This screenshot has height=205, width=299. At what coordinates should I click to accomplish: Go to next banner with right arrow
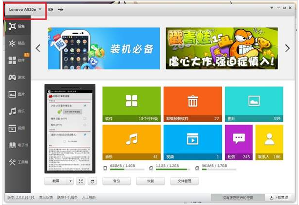click(288, 48)
